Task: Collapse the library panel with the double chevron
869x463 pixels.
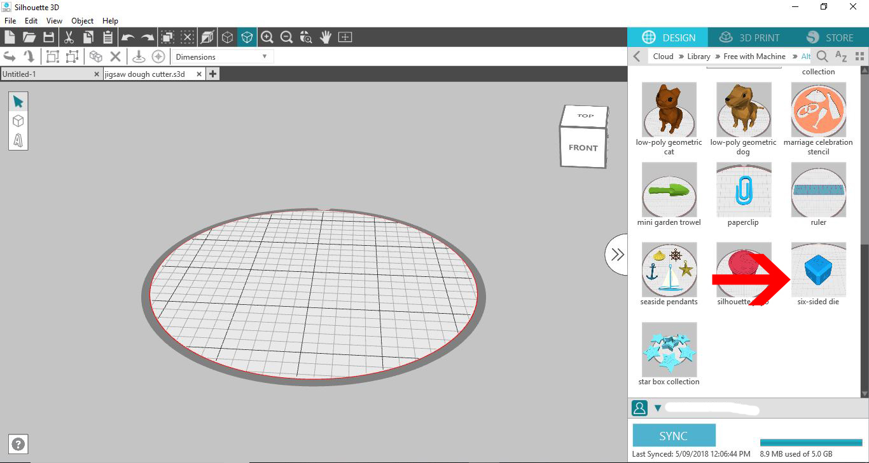Action: pyautogui.click(x=616, y=255)
